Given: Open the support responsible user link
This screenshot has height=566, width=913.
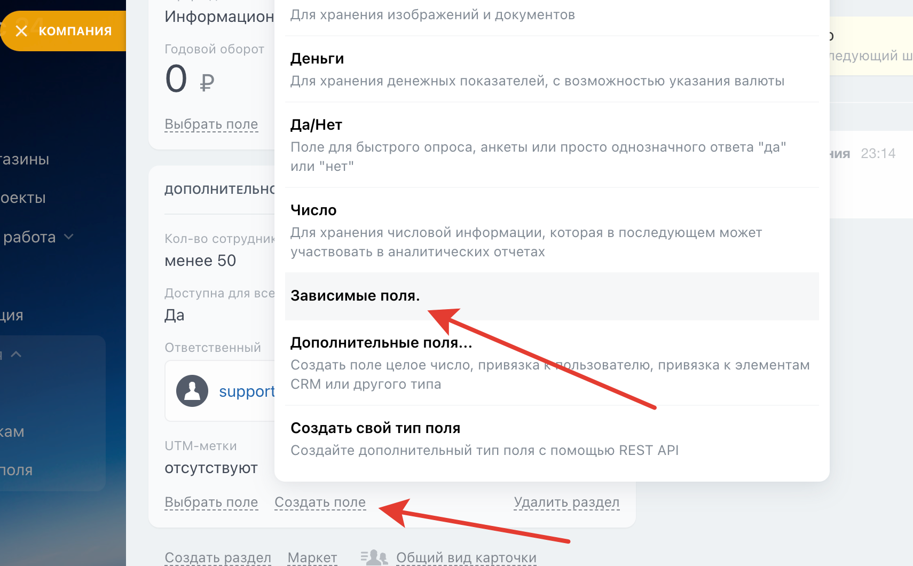Looking at the screenshot, I should tap(247, 391).
